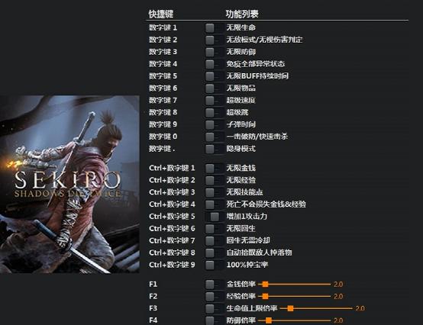This screenshot has width=423, height=325.
Task: Click the 生命值上限倍率 slider handle
Action: click(290, 308)
